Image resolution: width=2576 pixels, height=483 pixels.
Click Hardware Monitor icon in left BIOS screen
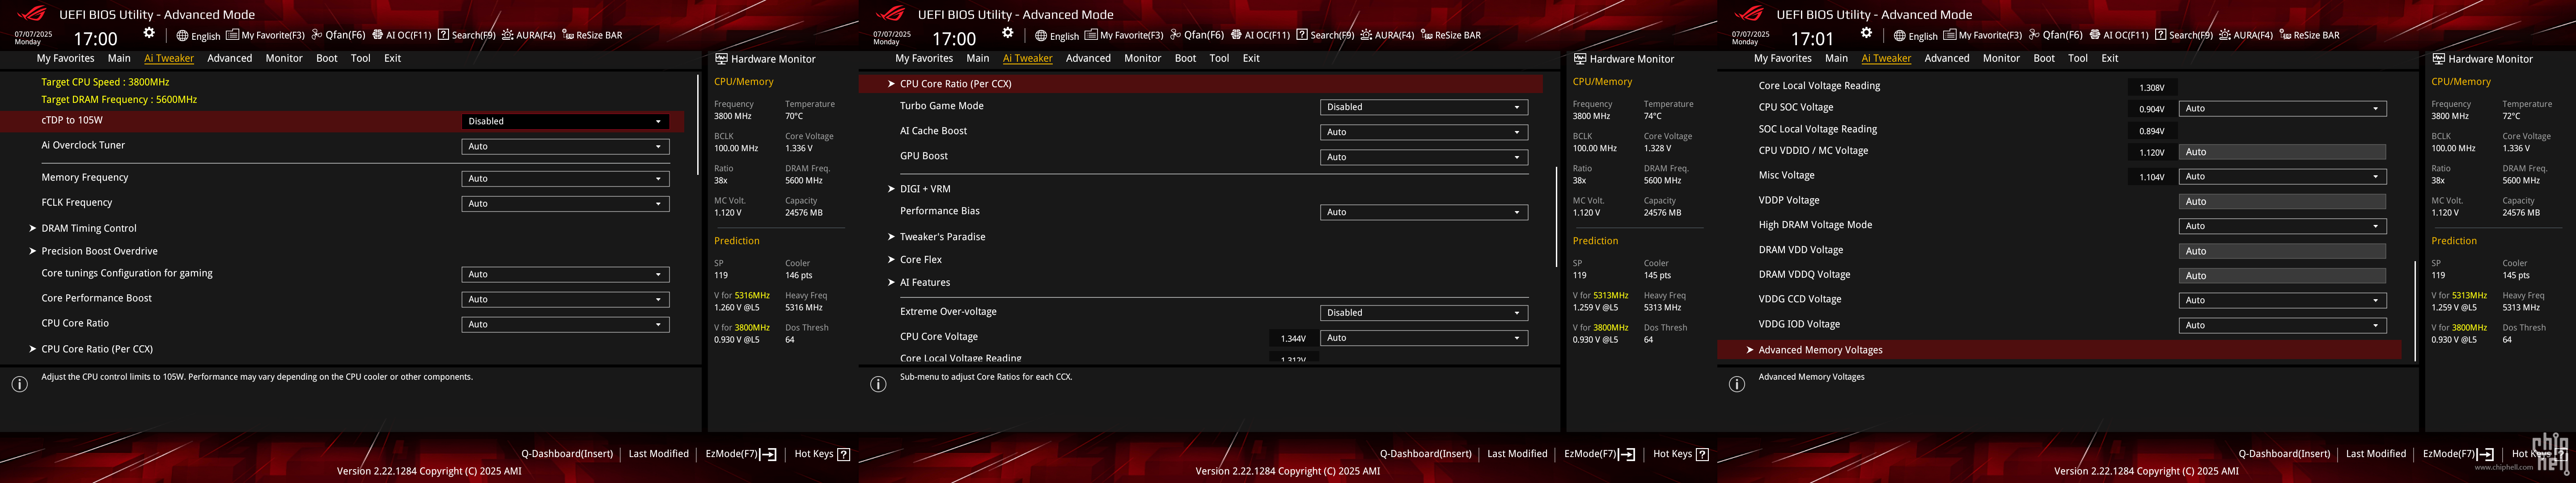click(721, 59)
